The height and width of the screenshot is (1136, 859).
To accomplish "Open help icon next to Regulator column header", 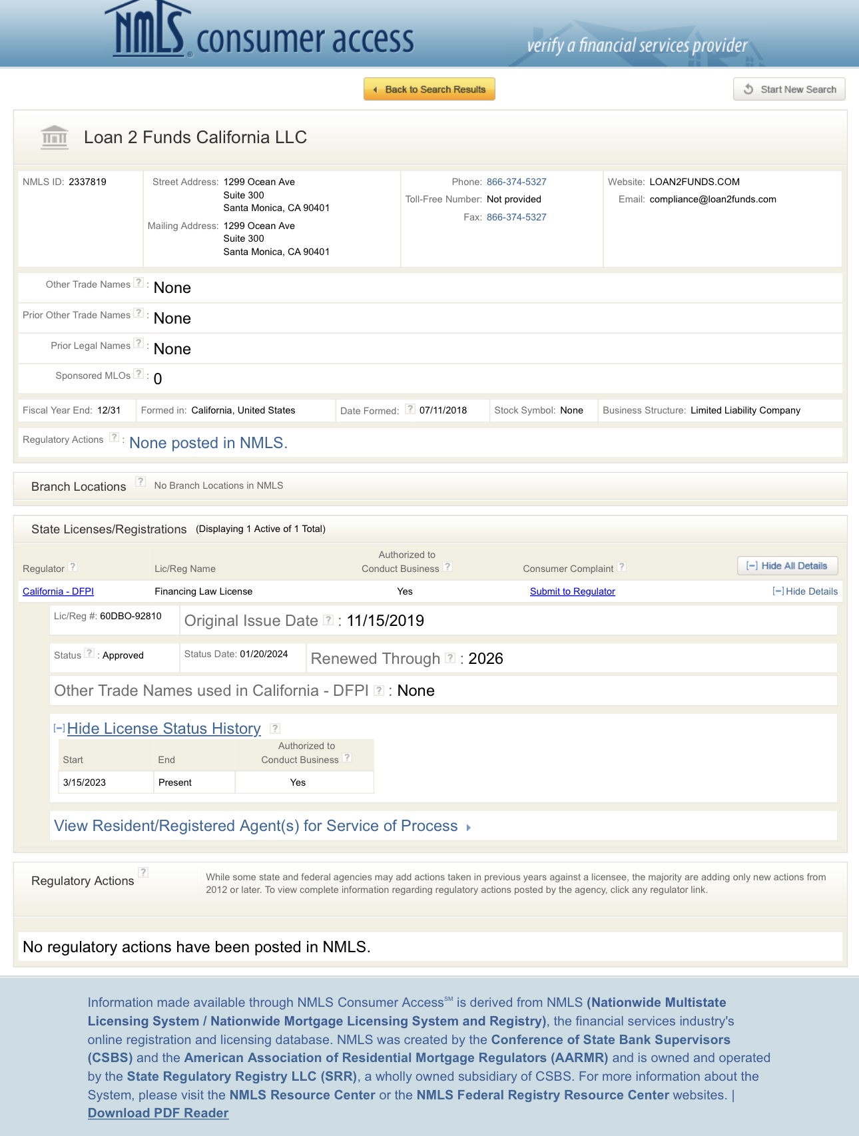I will 73,567.
